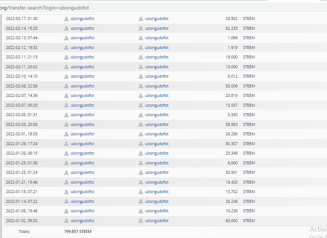The image size is (327, 238).
Task: Open sender ubongudofot link in the 19.000 STEEM row
Action: pyautogui.click(x=82, y=57)
